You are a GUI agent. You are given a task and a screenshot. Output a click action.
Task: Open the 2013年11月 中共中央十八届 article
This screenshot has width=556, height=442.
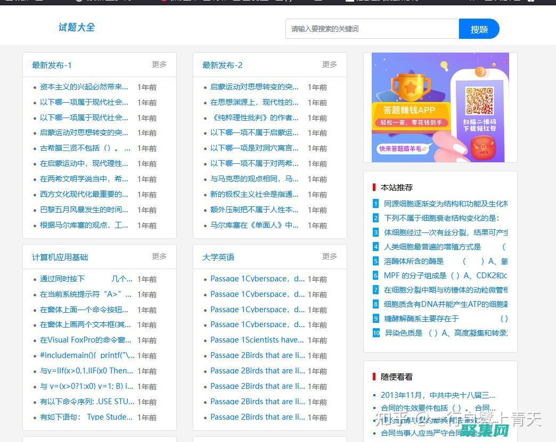pyautogui.click(x=439, y=395)
